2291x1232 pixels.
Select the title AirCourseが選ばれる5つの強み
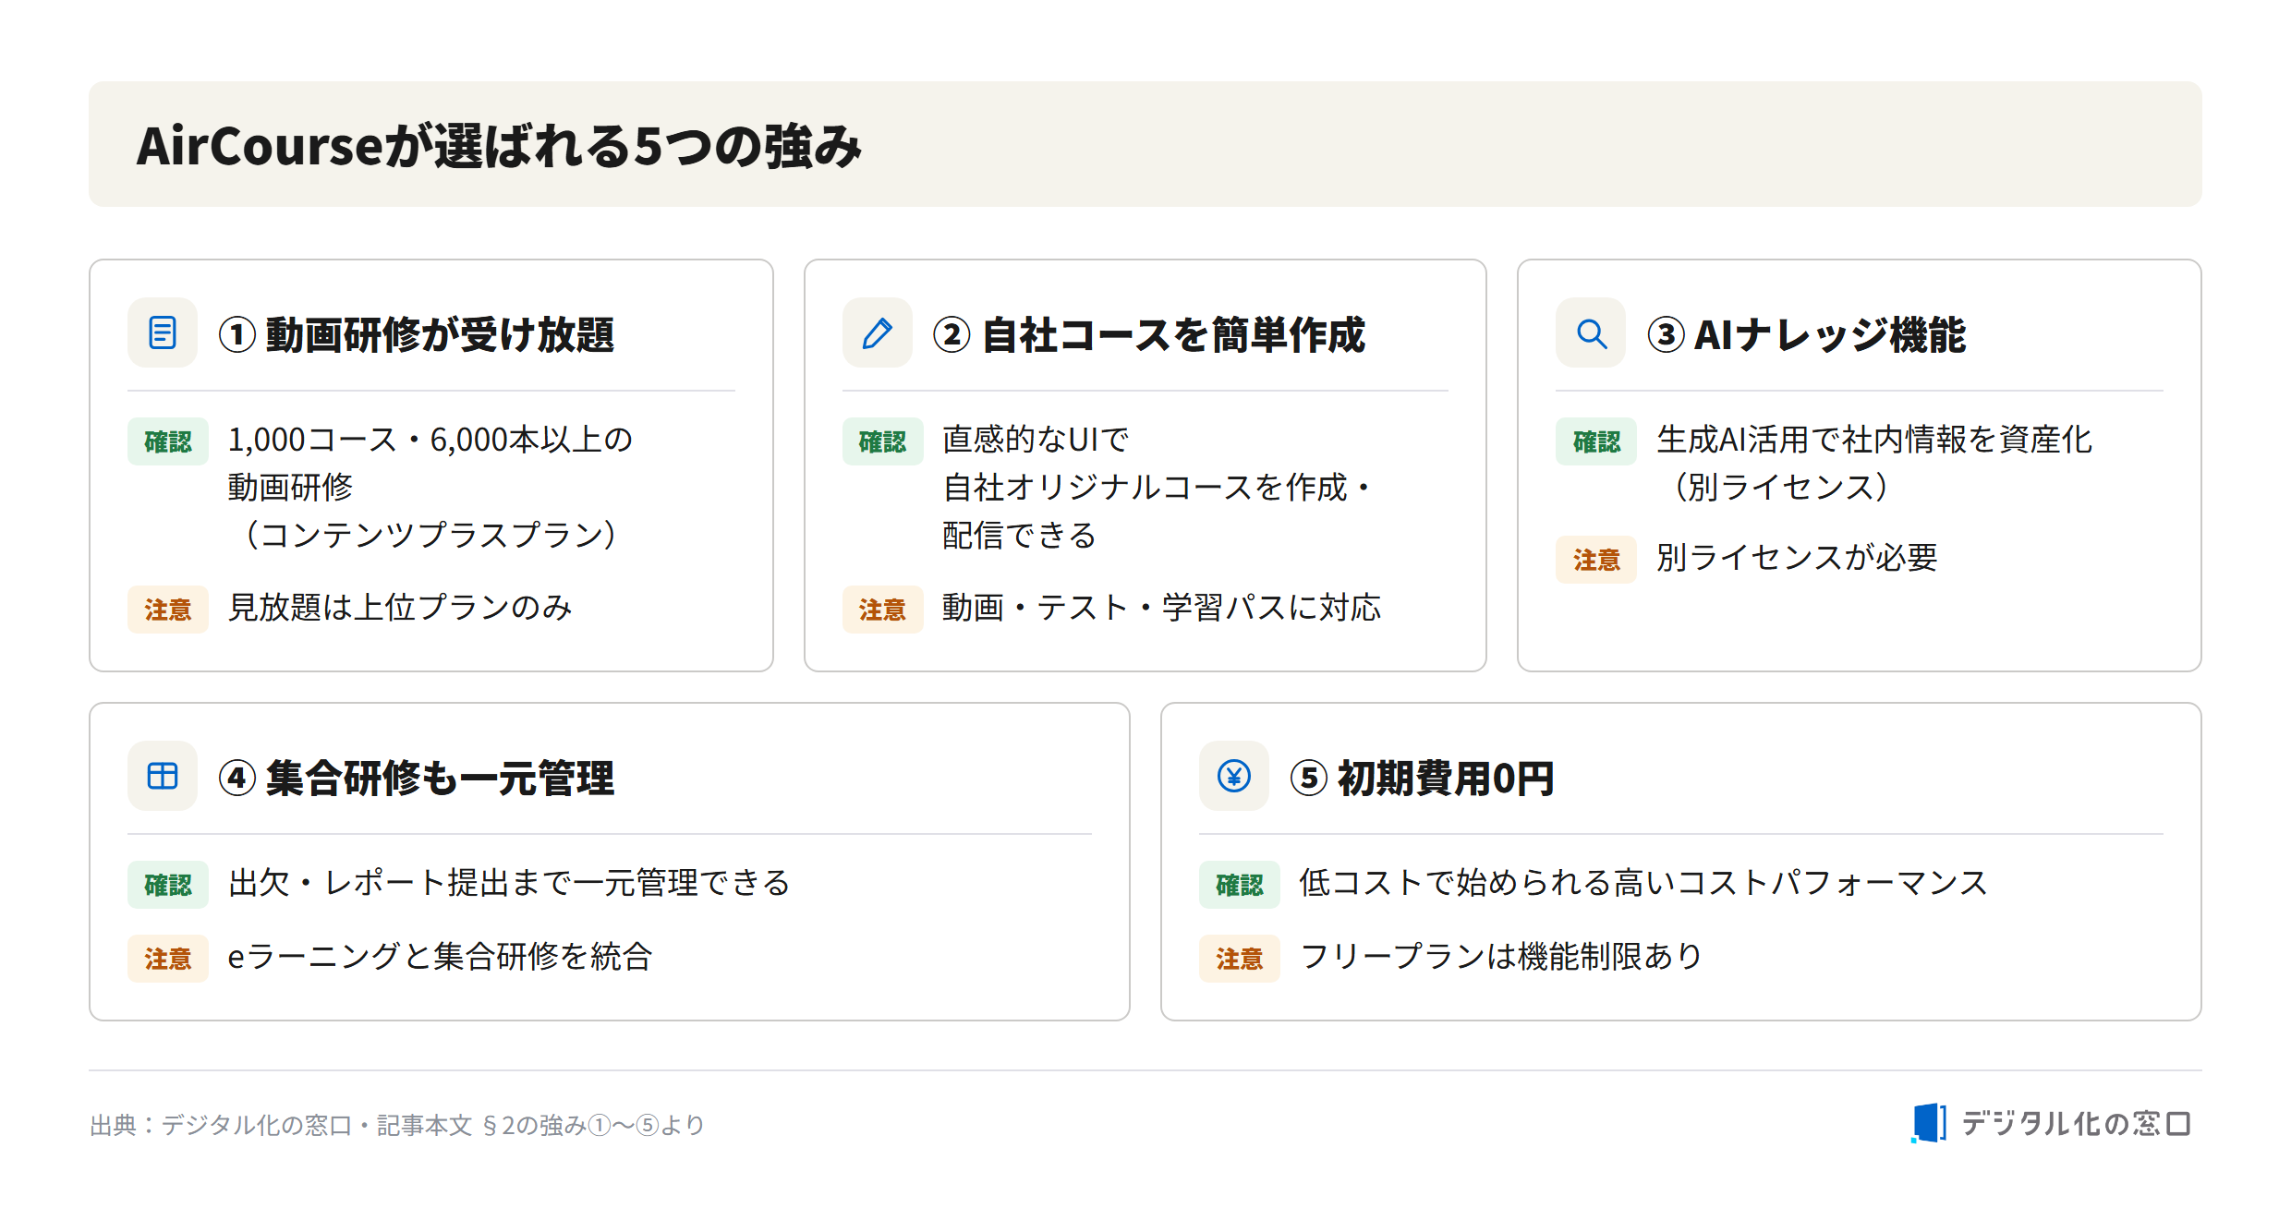(499, 146)
